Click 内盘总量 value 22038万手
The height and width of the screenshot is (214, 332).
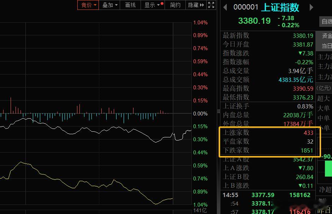[298, 115]
